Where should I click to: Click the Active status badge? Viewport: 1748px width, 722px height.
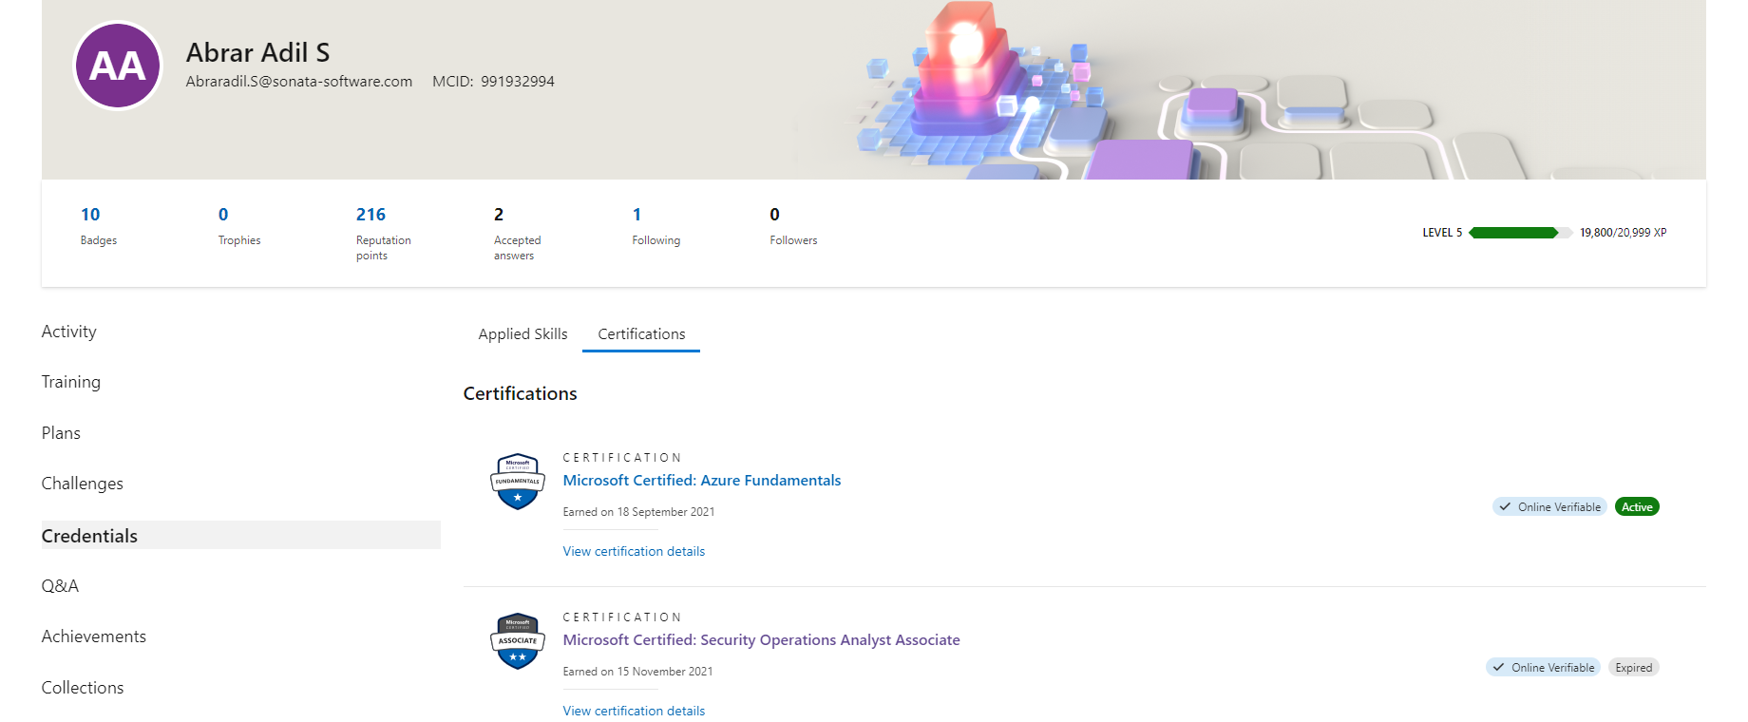click(1637, 507)
